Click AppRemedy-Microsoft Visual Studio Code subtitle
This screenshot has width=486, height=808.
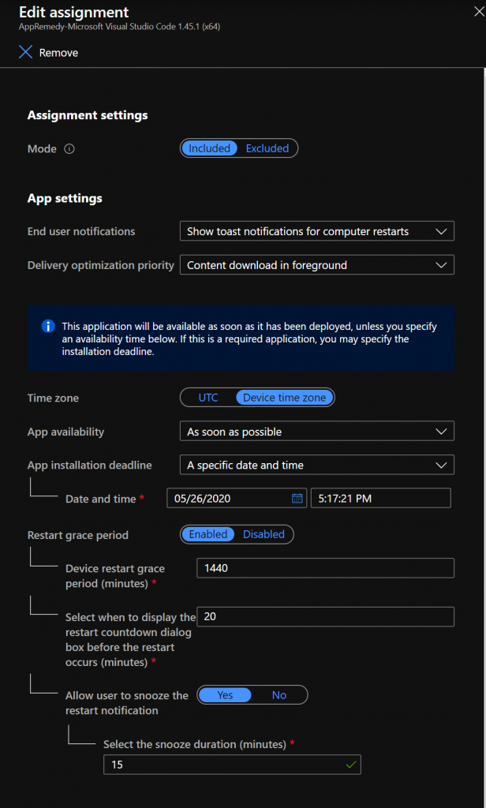pos(120,27)
